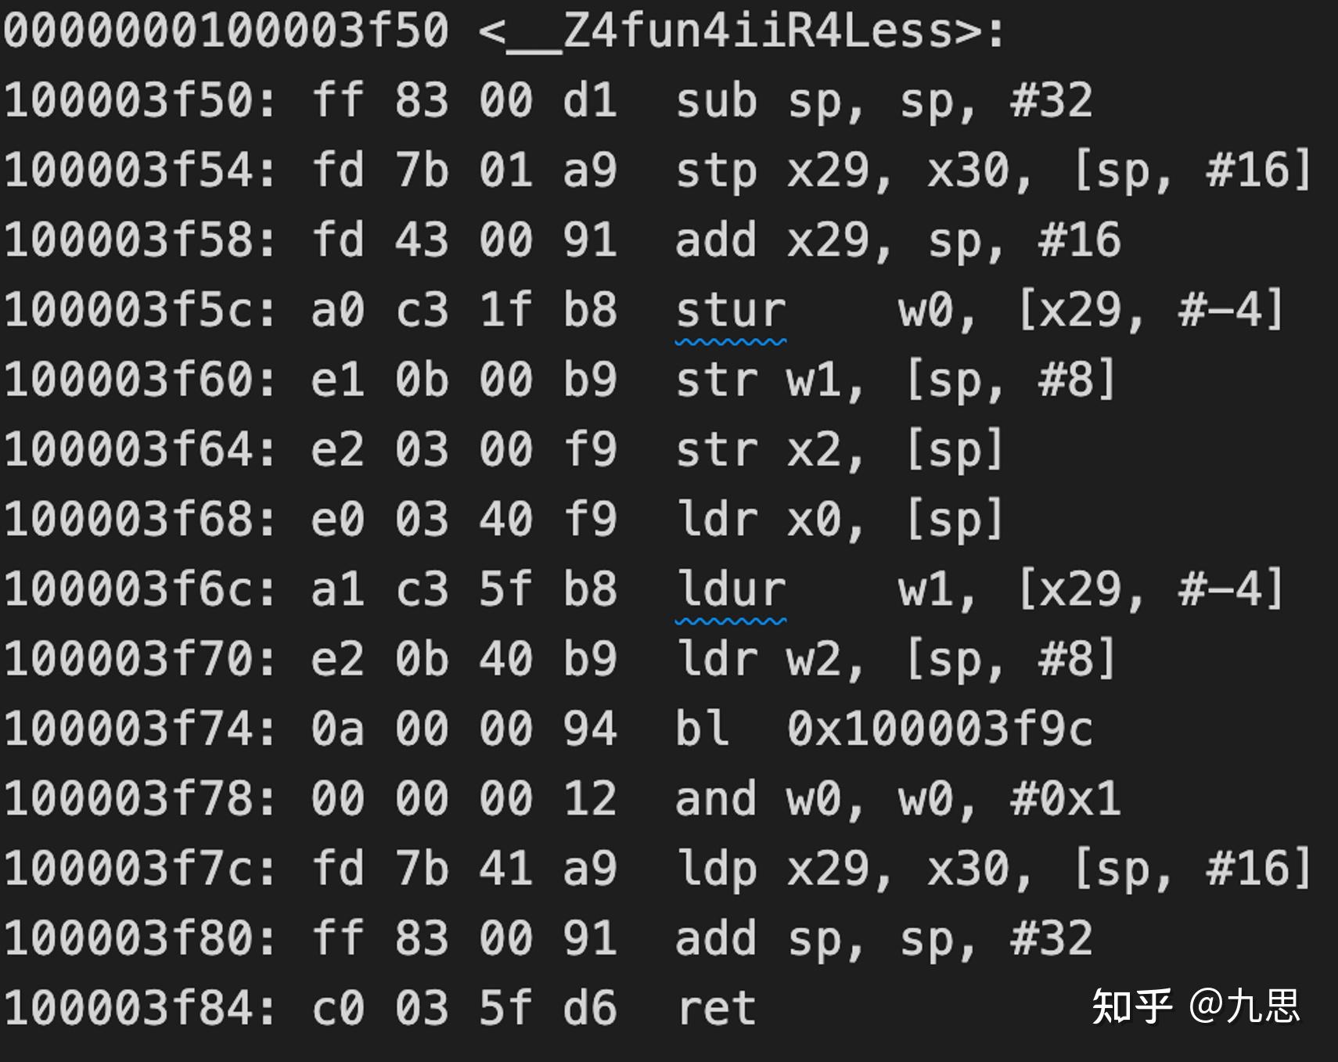The width and height of the screenshot is (1338, 1062).
Task: Click the 'ldr x0, [sp]' instruction
Action: (x=839, y=520)
